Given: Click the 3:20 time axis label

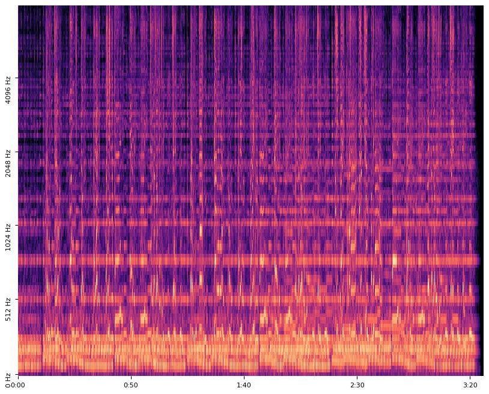Looking at the screenshot, I should point(470,385).
